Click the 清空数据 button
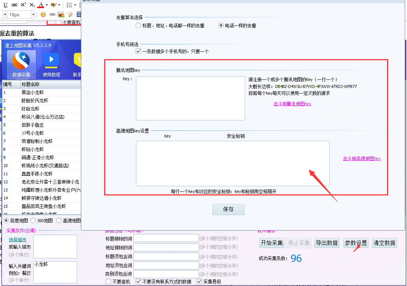This screenshot has width=407, height=286. (384, 243)
